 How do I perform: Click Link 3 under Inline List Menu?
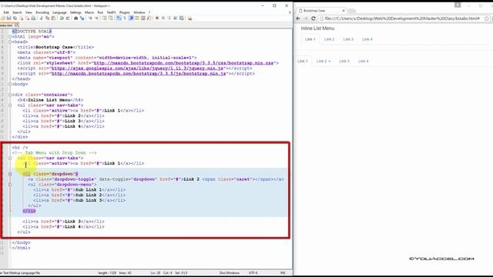pyautogui.click(x=348, y=39)
